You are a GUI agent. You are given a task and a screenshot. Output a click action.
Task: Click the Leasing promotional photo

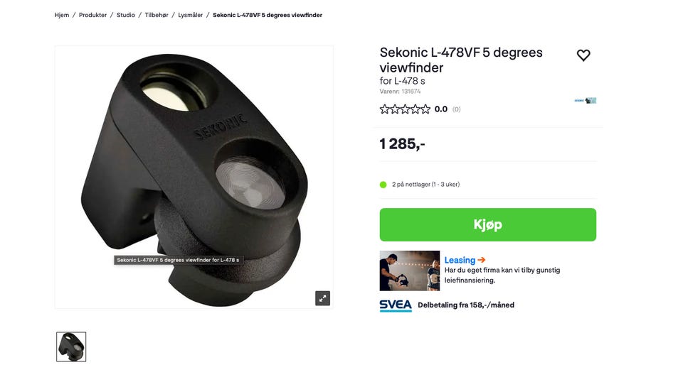pos(410,271)
